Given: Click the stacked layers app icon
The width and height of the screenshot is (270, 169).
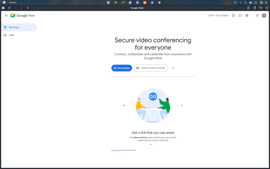Looking at the screenshot, I should tap(4, 3).
